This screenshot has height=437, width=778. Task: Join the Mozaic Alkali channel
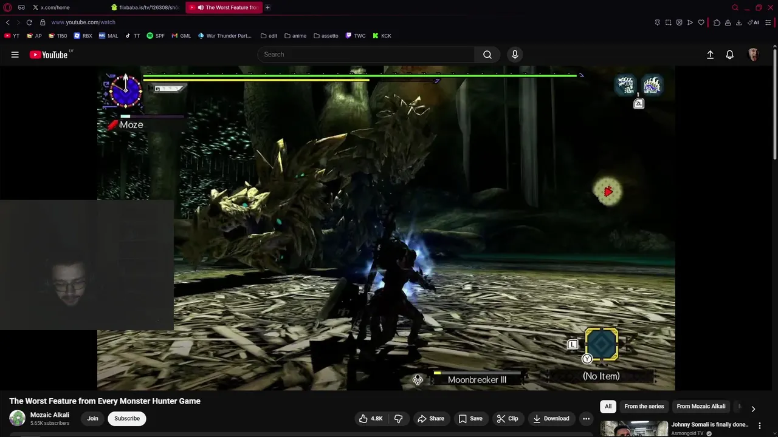click(x=92, y=418)
